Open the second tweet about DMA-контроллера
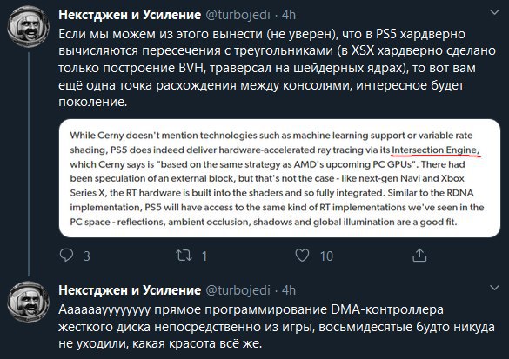Image resolution: width=509 pixels, height=359 pixels. (277, 327)
